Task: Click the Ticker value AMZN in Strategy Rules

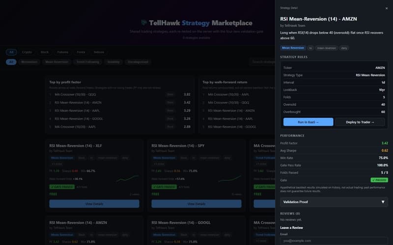Action: coord(380,68)
